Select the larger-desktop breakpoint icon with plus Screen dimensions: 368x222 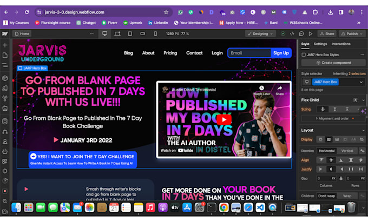pyautogui.click(x=117, y=33)
